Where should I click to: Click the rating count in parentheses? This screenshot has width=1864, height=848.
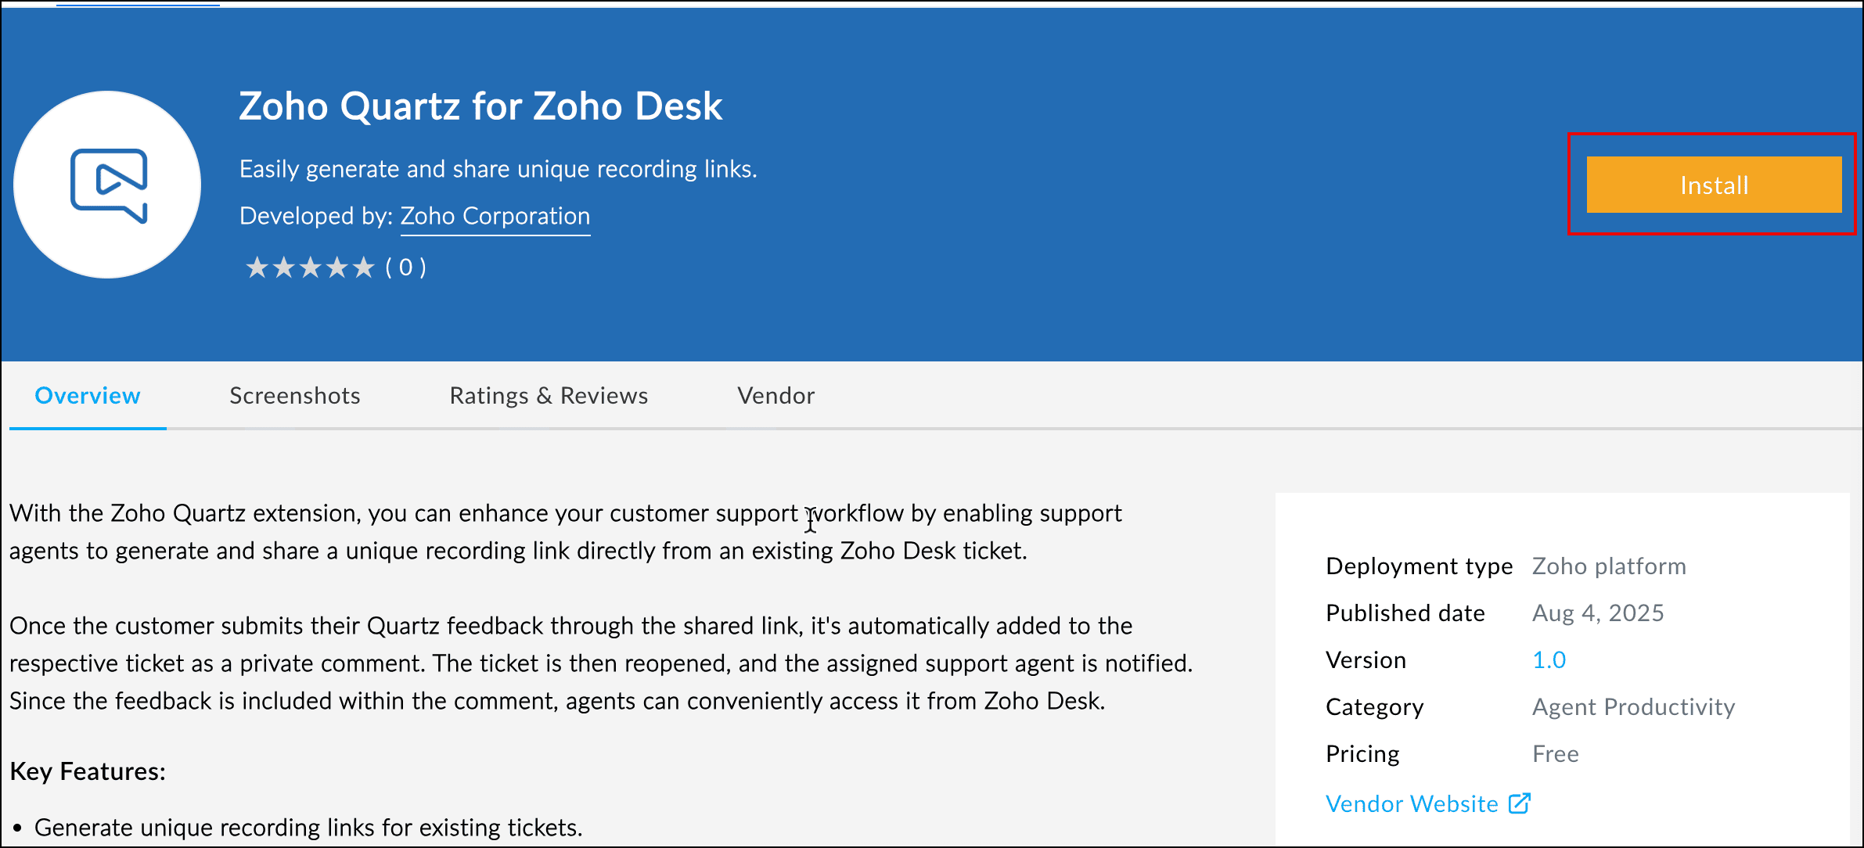pos(405,268)
